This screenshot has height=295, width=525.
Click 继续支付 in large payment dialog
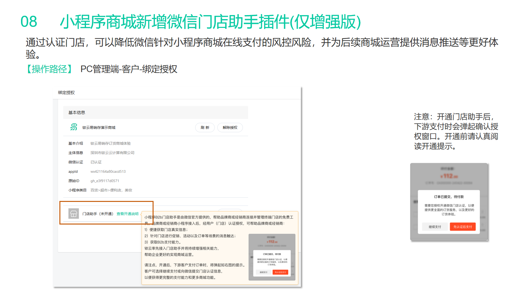tap(435, 227)
